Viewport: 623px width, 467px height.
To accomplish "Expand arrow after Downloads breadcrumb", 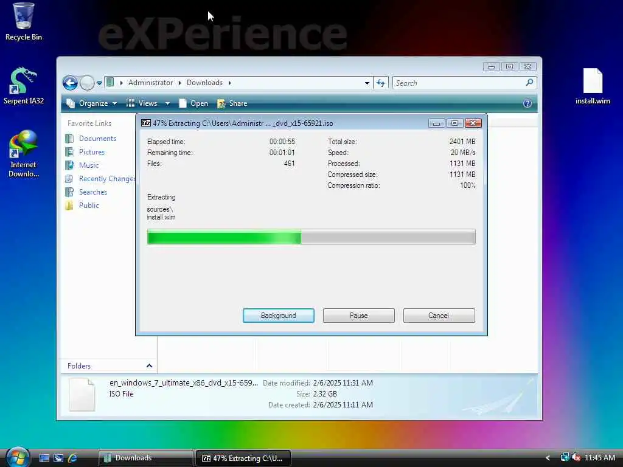I will coord(229,83).
